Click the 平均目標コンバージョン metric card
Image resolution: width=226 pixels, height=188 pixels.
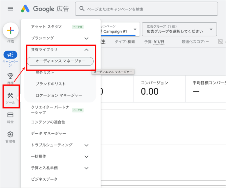[x=206, y=89]
